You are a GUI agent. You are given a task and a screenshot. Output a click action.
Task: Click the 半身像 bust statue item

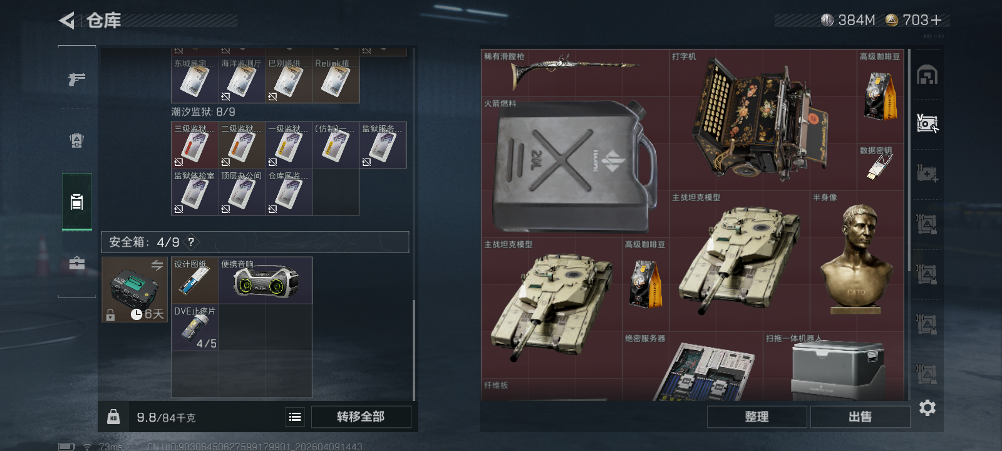tap(857, 261)
